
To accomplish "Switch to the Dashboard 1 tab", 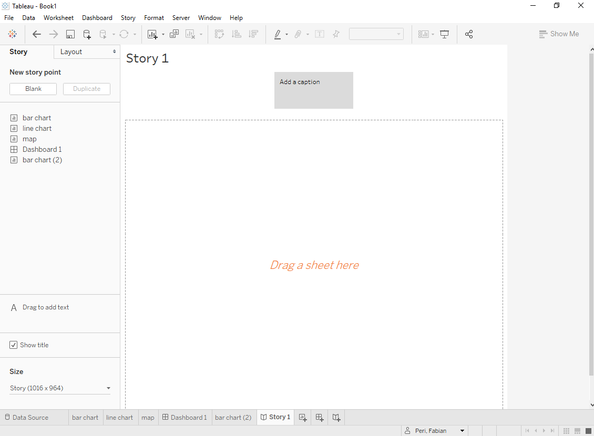I will tap(185, 418).
